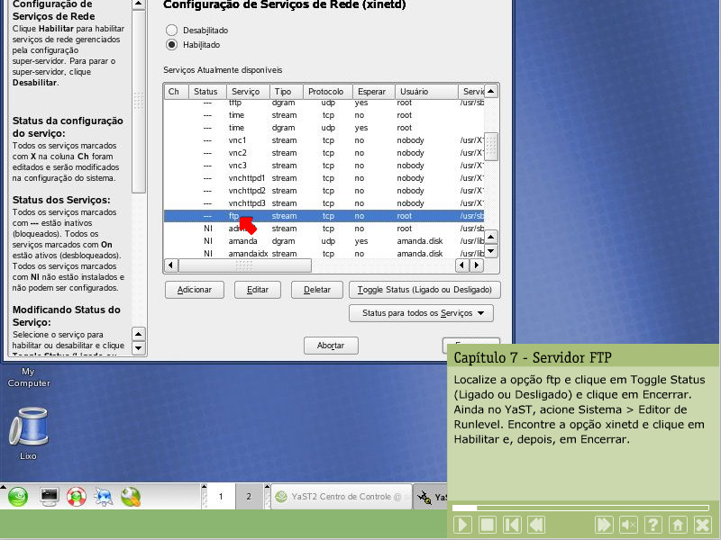Switch to YaST2 Centro de Controle window
Viewport: 721px width, 540px height.
point(340,496)
